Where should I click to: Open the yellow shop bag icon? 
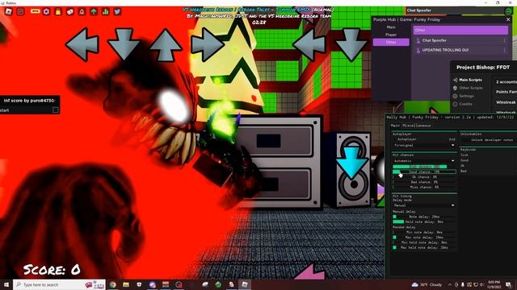(x=58, y=12)
